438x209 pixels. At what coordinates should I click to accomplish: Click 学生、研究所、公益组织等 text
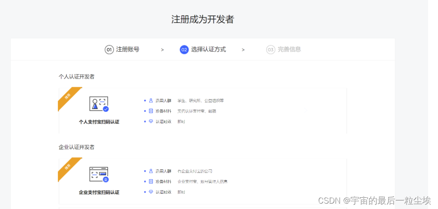(200, 101)
